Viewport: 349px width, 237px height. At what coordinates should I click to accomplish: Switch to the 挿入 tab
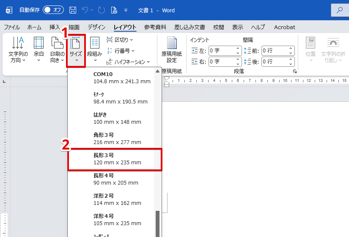55,27
